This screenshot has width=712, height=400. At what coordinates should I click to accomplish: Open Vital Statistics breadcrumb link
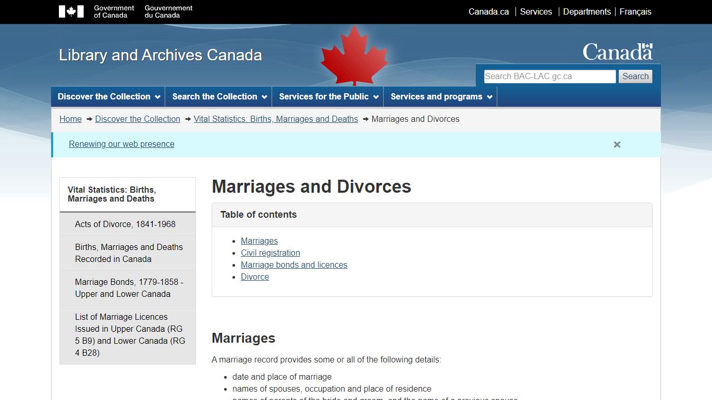click(276, 119)
